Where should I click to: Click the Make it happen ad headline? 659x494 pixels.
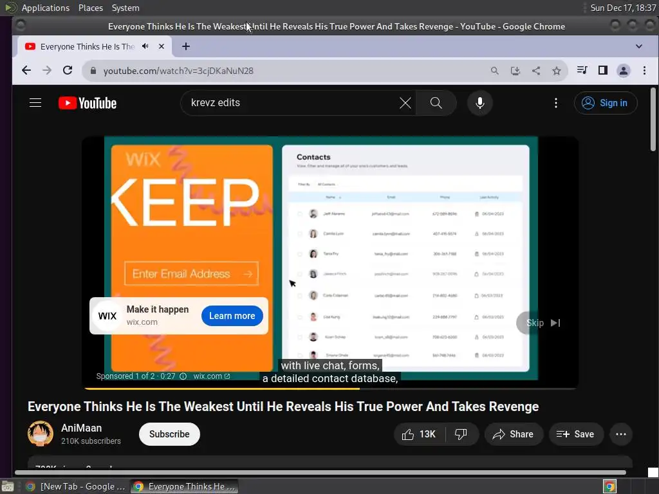[158, 309]
